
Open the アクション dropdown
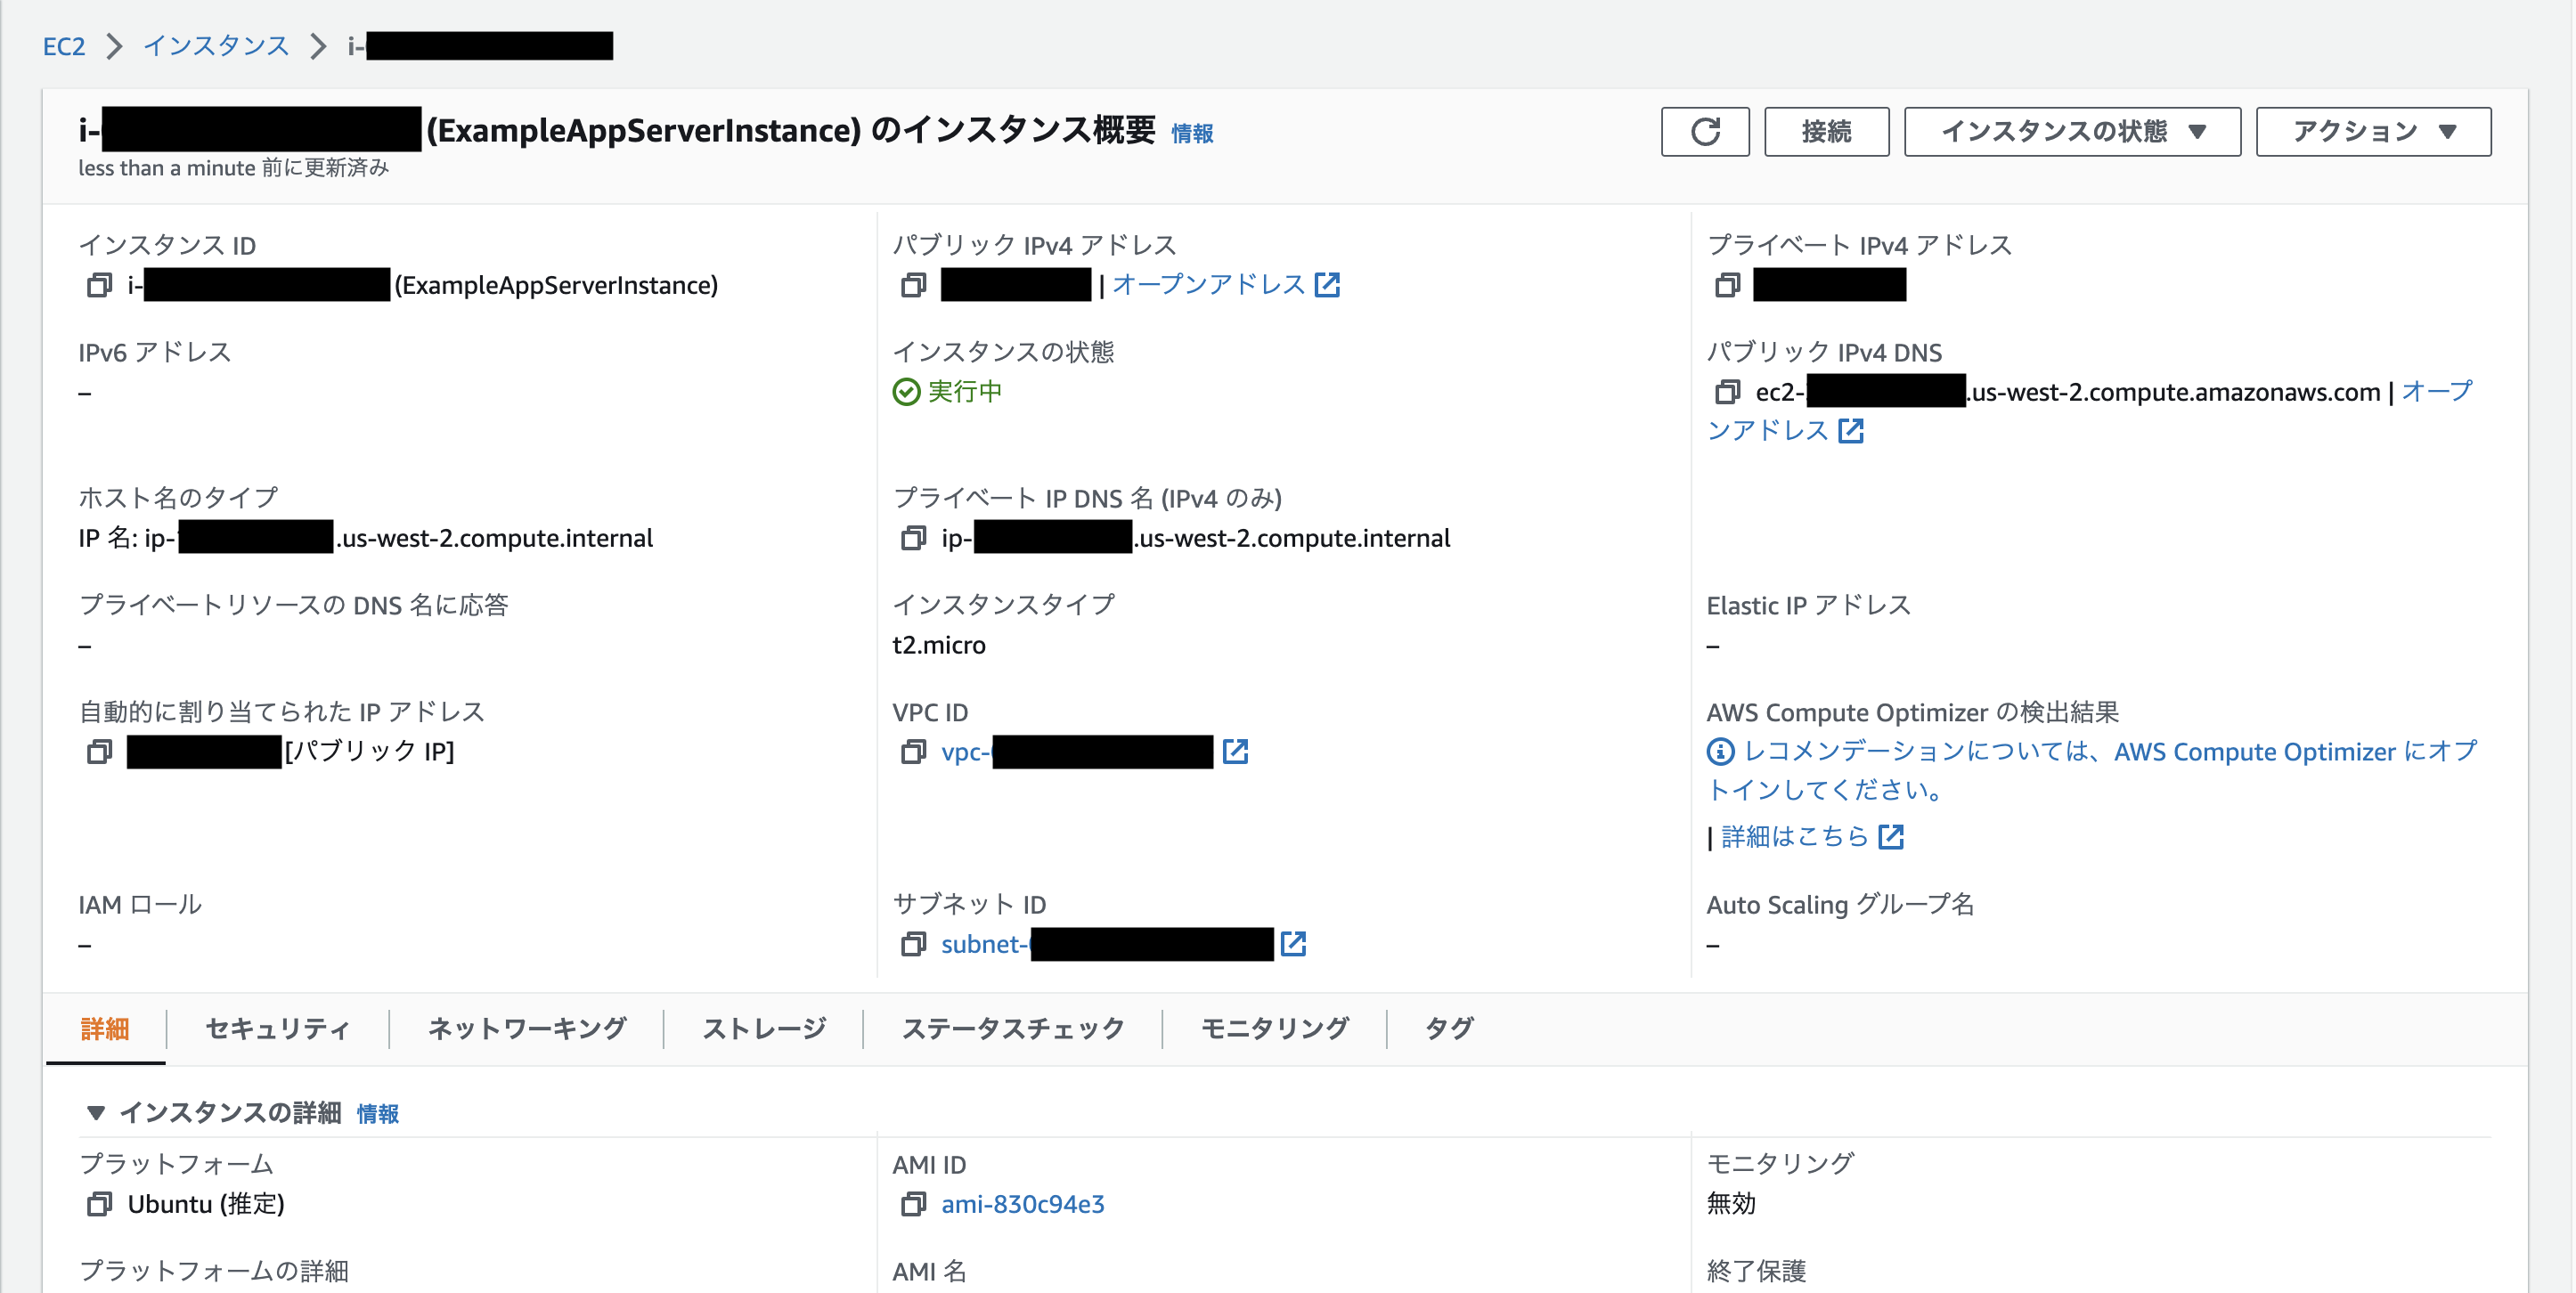(2372, 131)
